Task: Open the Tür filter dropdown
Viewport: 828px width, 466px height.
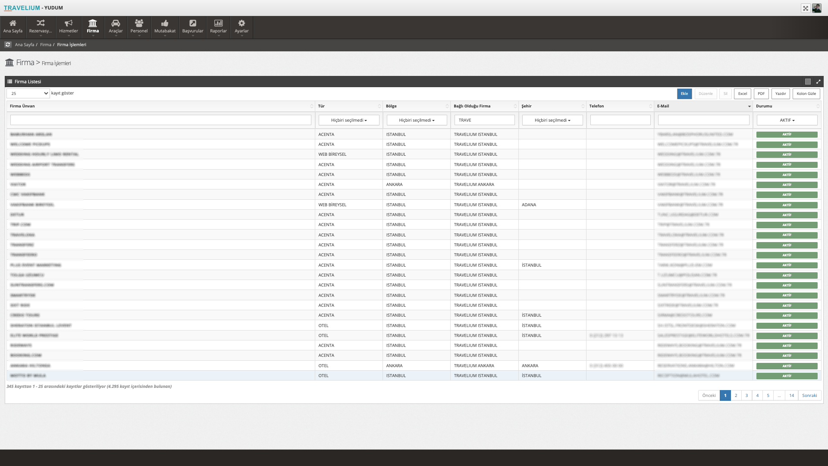Action: [x=349, y=120]
